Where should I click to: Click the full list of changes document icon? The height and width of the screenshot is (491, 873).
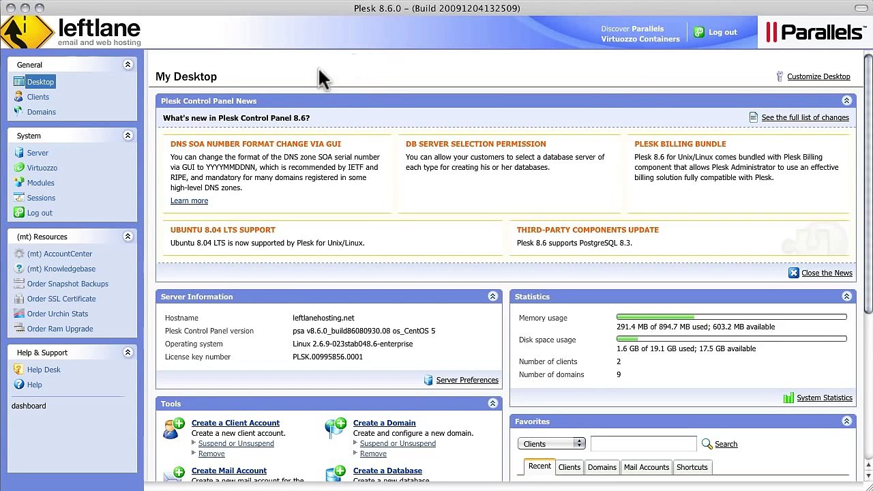click(x=753, y=117)
